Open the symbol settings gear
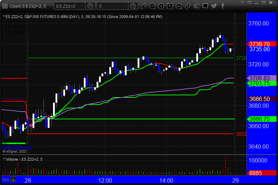This screenshot has width=278, height=185. 90,6
